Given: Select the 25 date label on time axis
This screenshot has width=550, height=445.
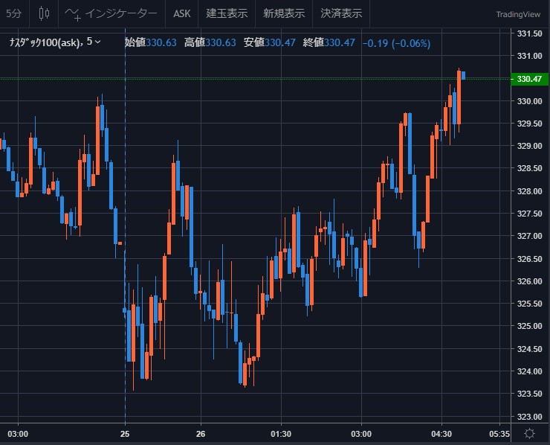Looking at the screenshot, I should click(125, 434).
